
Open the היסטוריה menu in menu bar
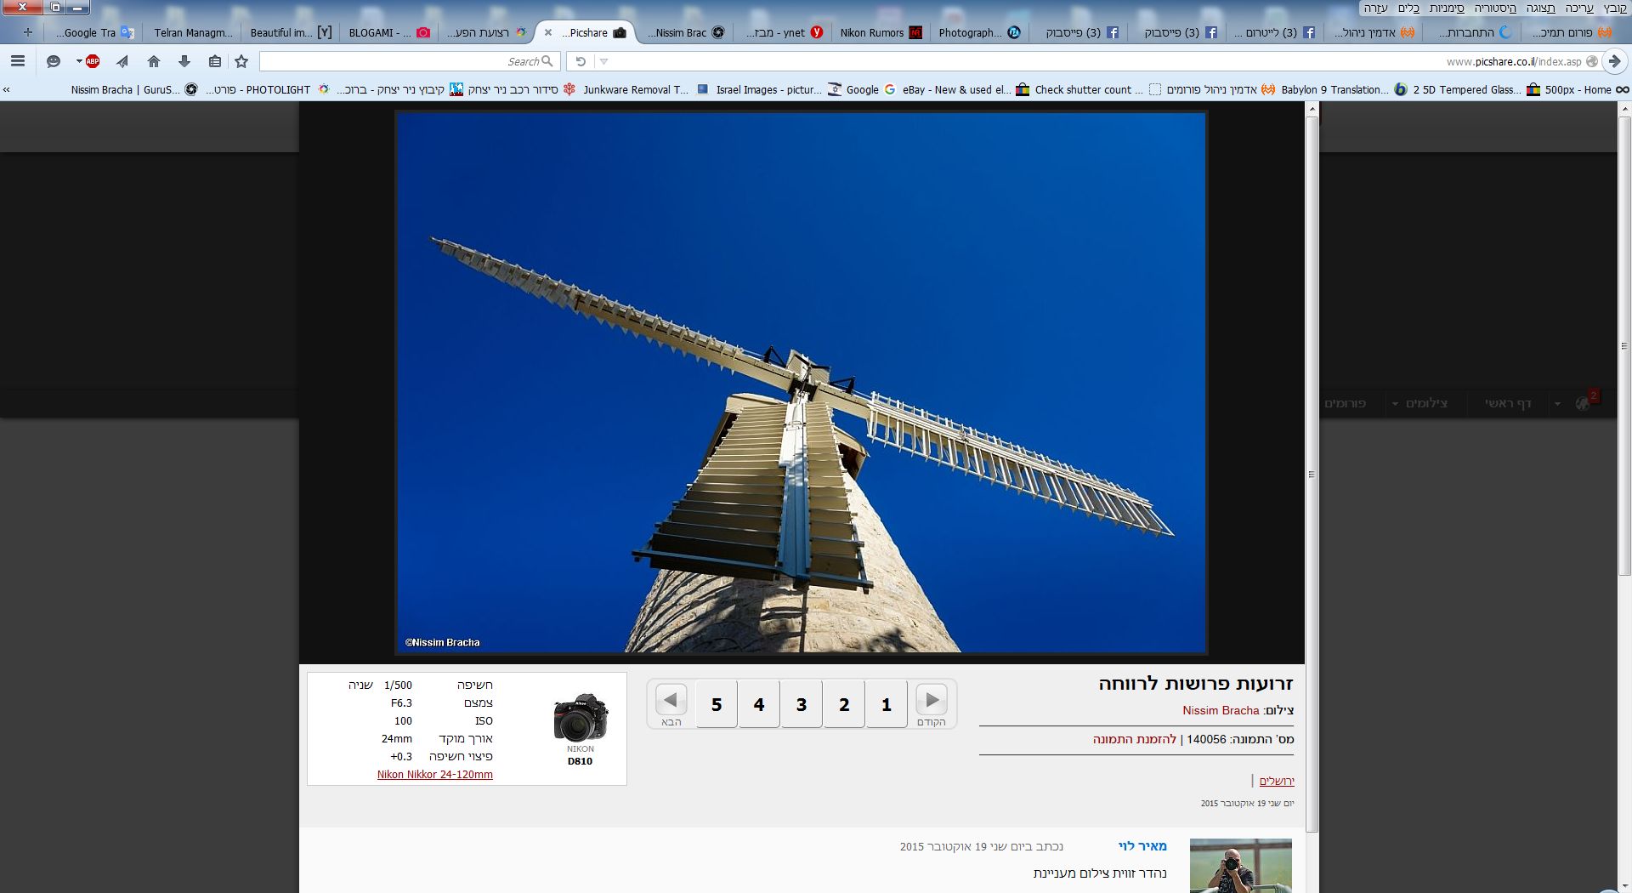tap(1494, 8)
